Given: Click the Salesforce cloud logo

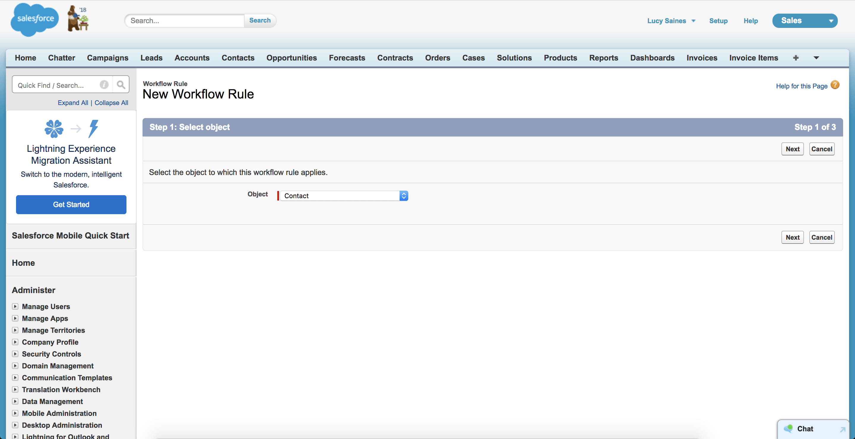Looking at the screenshot, I should [x=34, y=20].
